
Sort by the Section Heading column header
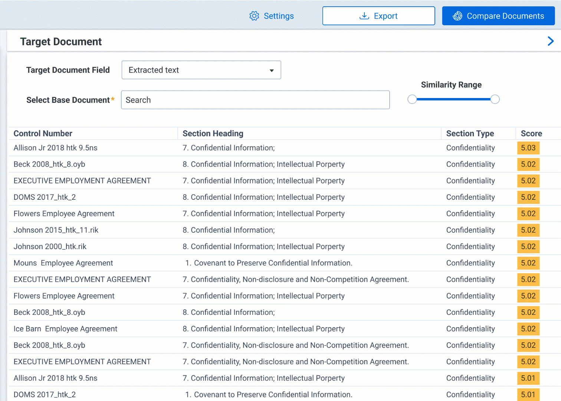213,134
